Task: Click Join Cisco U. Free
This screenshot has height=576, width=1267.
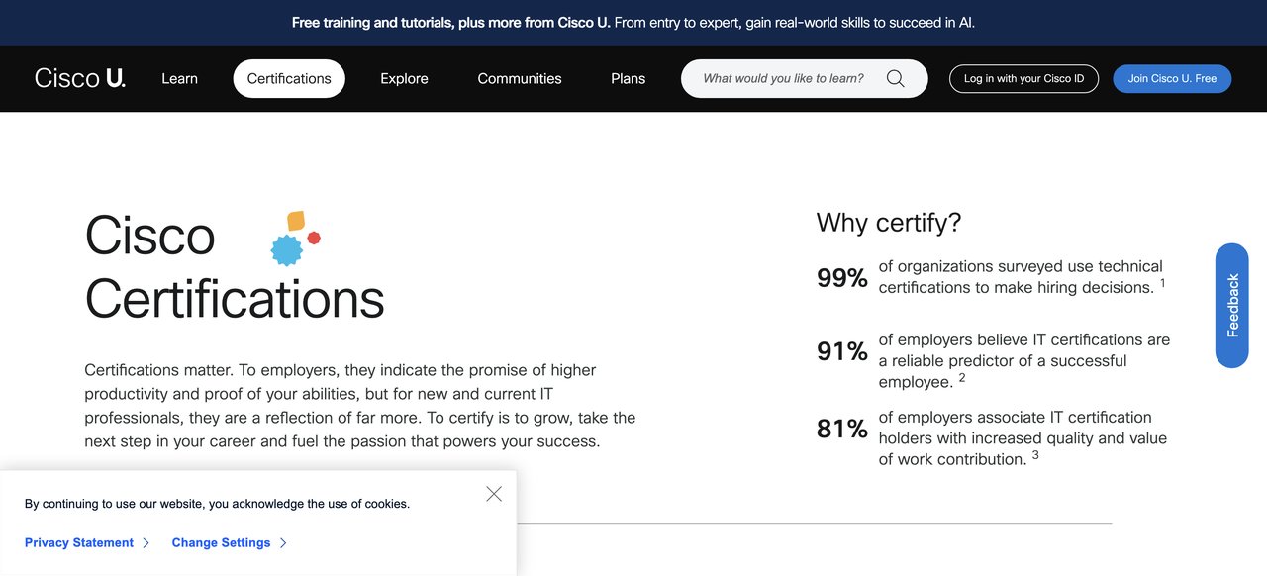Action: pos(1172,78)
